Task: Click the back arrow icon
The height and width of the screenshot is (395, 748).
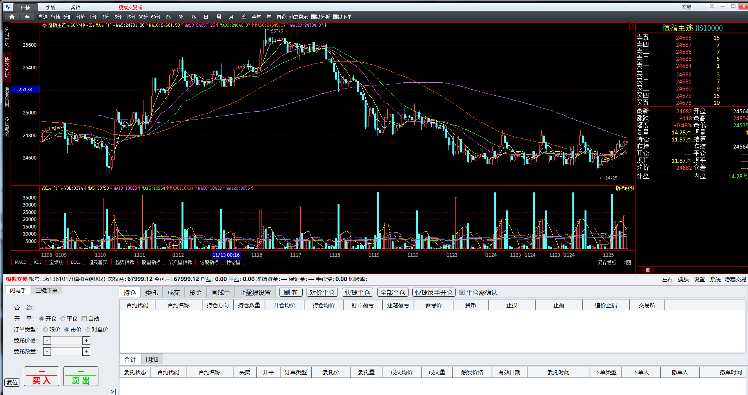Action: pos(27,16)
